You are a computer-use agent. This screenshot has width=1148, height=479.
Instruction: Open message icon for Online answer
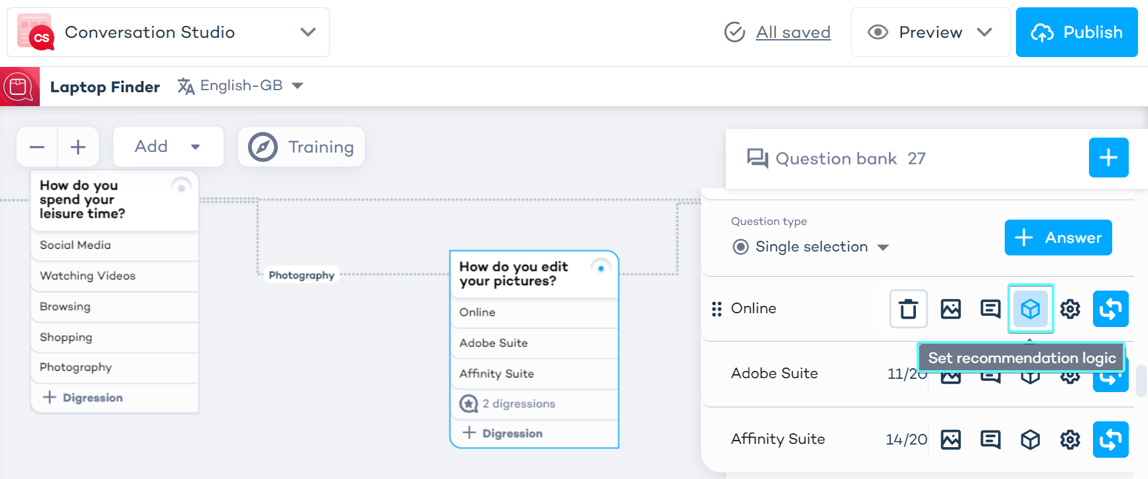[990, 309]
